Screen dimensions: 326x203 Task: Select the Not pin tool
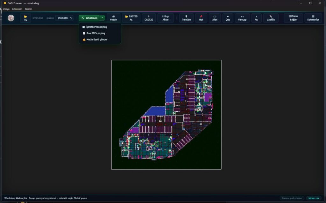pyautogui.click(x=201, y=18)
